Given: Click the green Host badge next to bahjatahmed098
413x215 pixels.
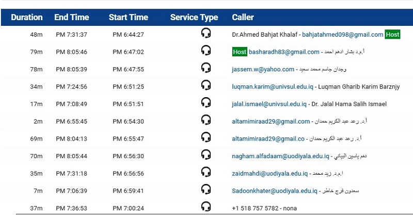Looking at the screenshot, I should click(392, 35).
